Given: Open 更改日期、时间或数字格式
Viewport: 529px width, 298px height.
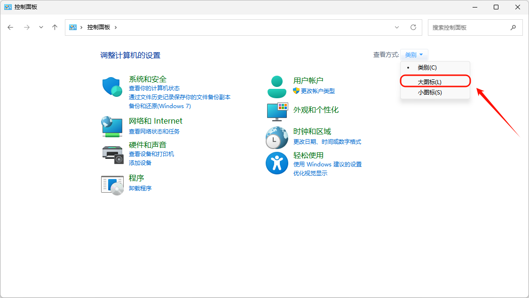Looking at the screenshot, I should point(327,142).
